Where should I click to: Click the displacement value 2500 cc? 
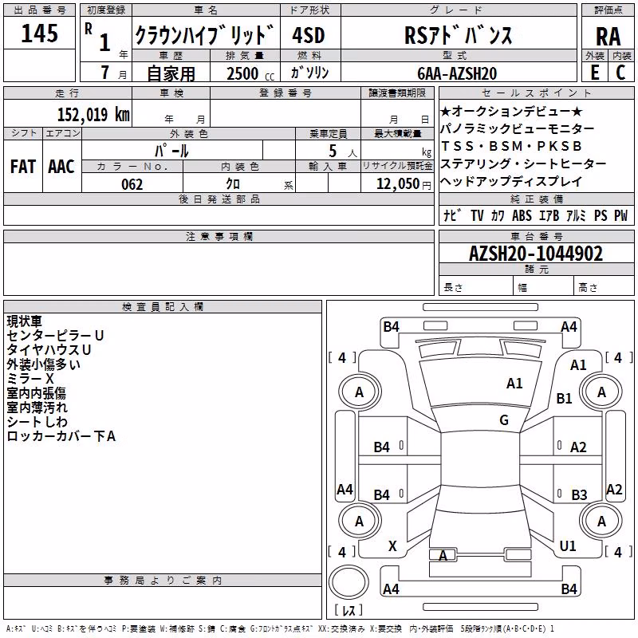(x=250, y=74)
